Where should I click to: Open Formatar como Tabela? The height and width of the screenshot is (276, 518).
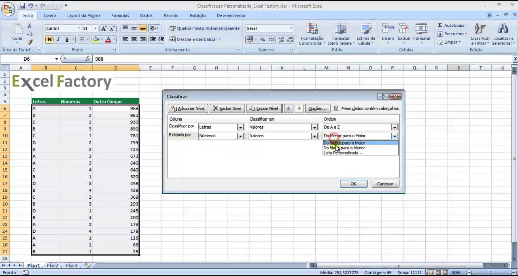[340, 34]
